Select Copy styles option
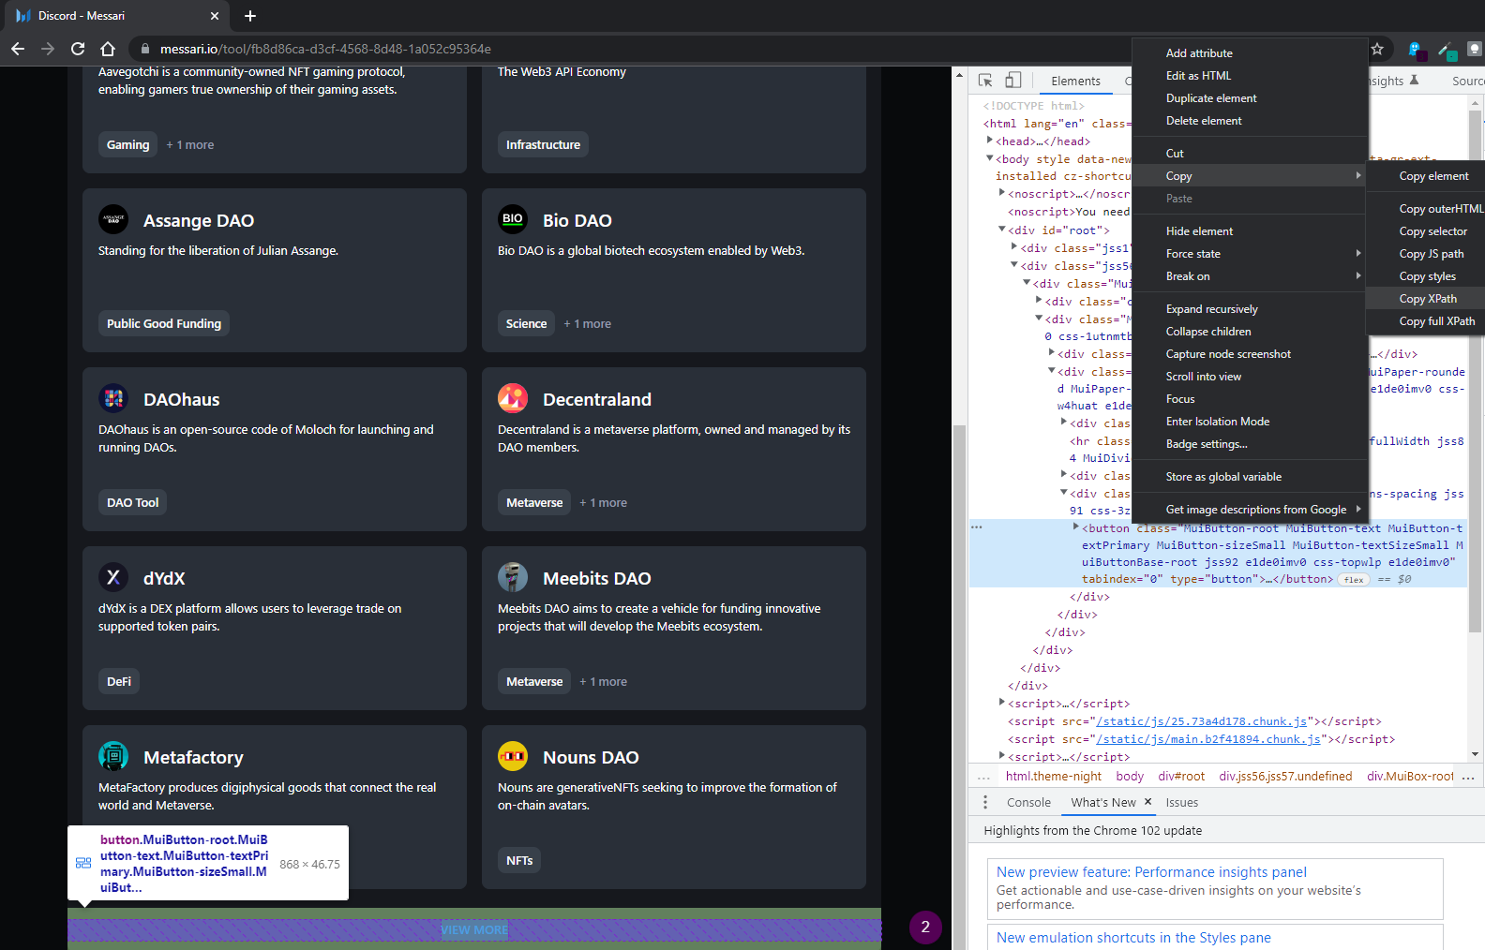This screenshot has width=1485, height=950. [1427, 276]
